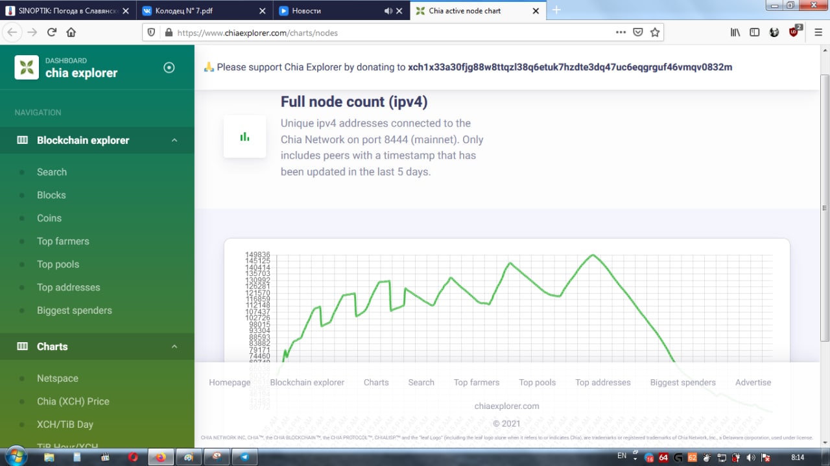Go back with the browser back arrow
The height and width of the screenshot is (466, 830).
pos(13,32)
